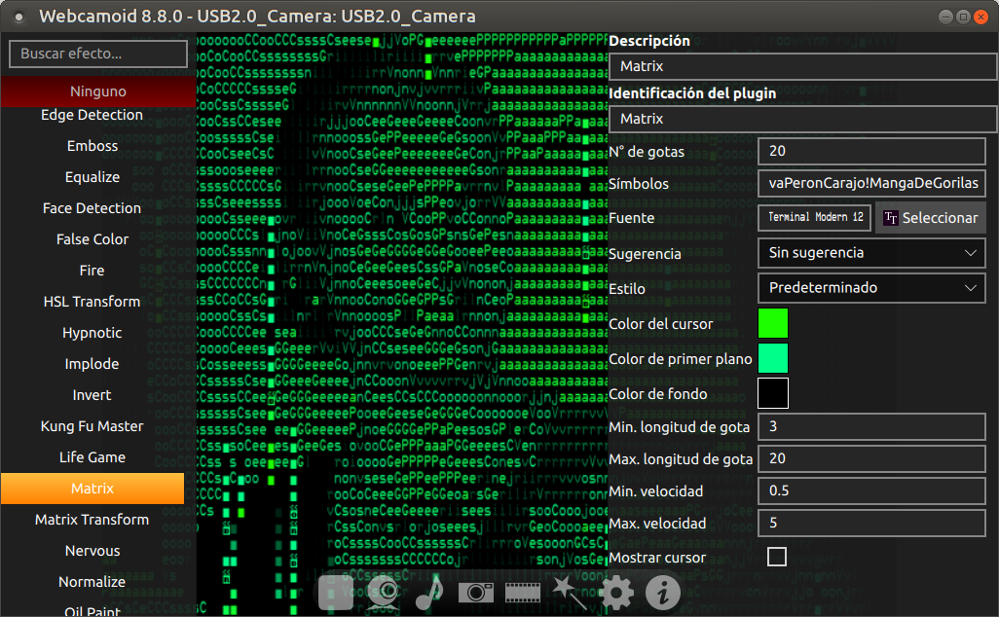
Task: Select the HSL Transform effect
Action: (92, 302)
